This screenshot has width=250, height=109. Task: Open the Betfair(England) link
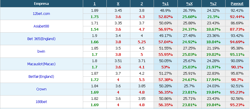pyautogui.click(x=41, y=76)
